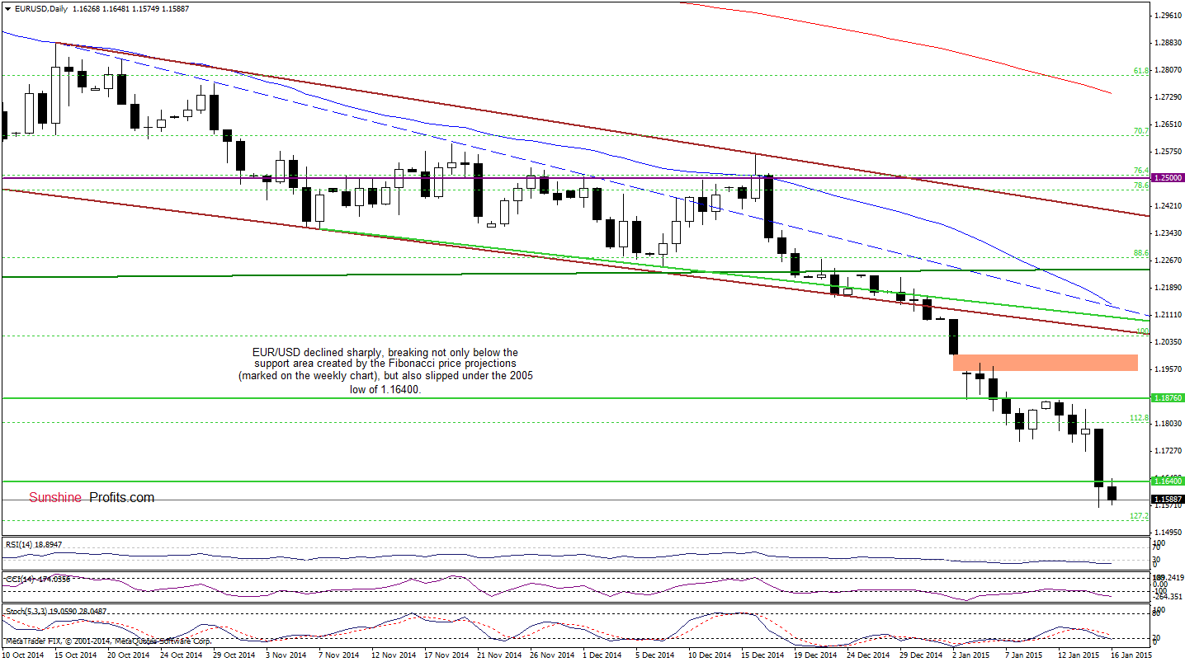
Task: Click the 15 Dec 2014 date label
Action: click(762, 655)
